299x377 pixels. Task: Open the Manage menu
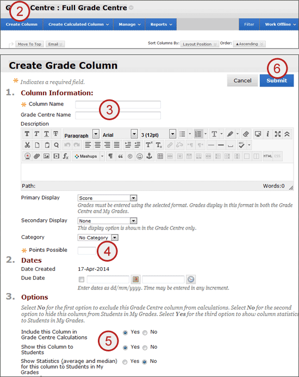tap(129, 24)
